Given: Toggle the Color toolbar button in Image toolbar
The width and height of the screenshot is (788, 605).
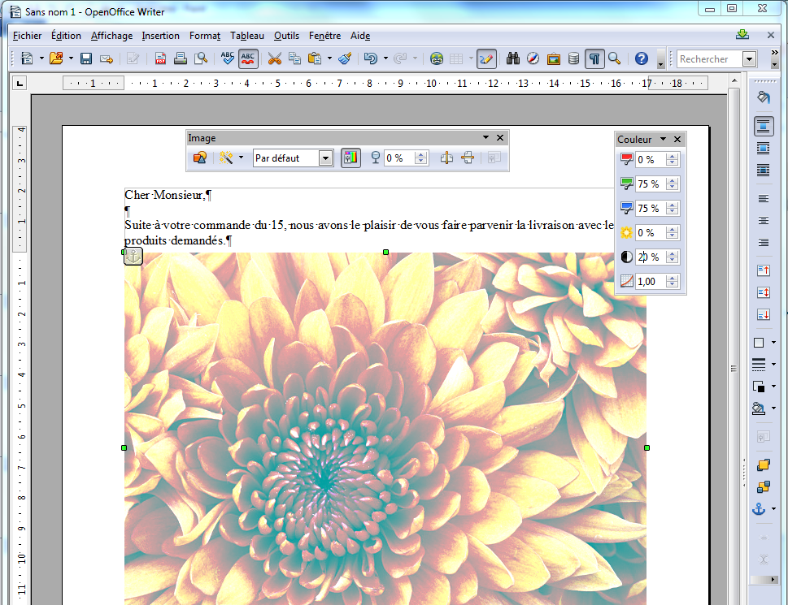Looking at the screenshot, I should (350, 158).
